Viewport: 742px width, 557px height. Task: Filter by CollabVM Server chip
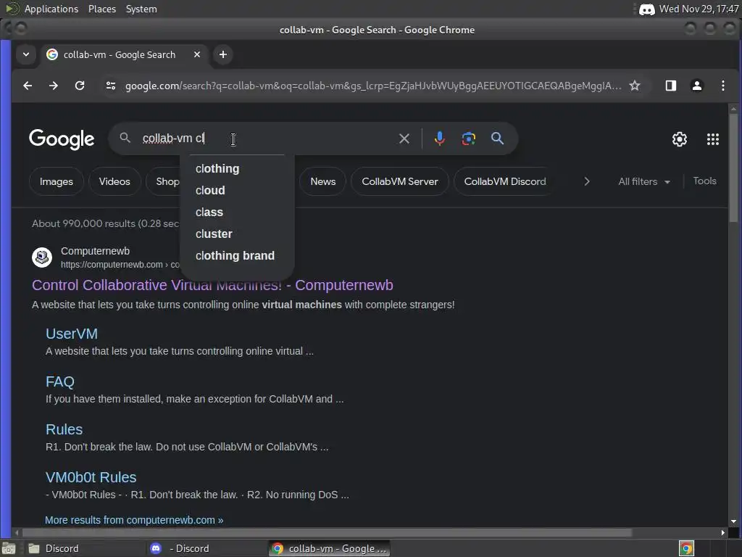(400, 181)
